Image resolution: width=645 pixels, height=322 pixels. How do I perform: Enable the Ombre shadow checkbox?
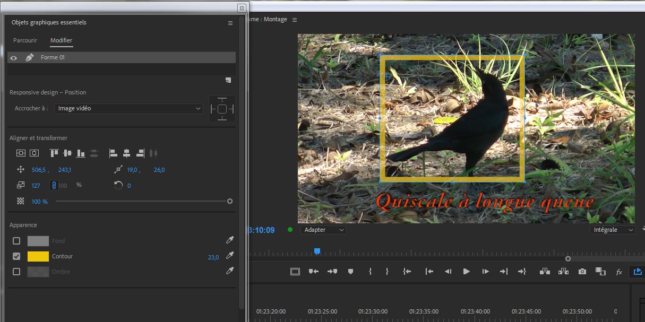pyautogui.click(x=16, y=272)
